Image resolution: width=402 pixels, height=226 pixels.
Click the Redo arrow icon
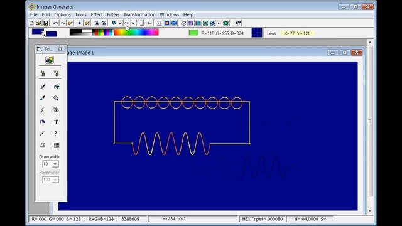[63, 23]
